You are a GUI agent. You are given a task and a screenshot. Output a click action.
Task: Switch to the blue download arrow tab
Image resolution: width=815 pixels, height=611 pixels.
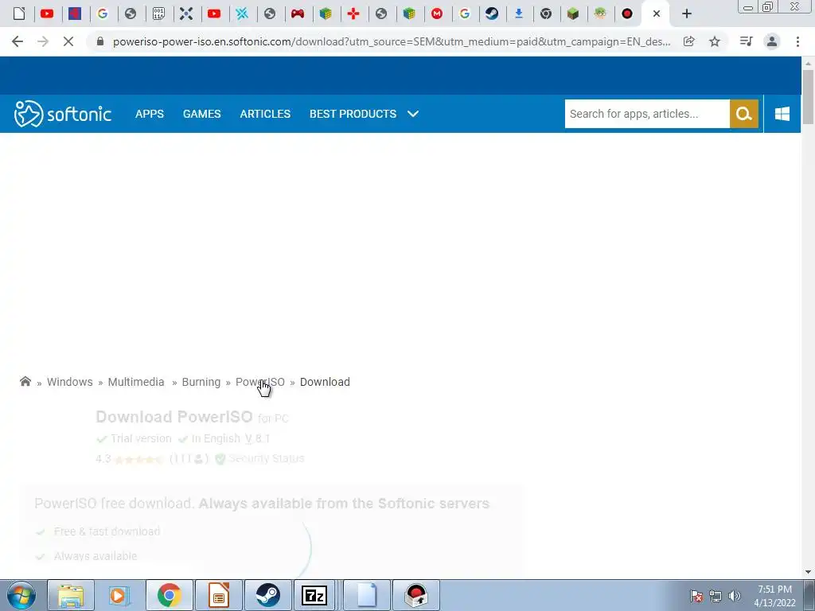(x=519, y=14)
